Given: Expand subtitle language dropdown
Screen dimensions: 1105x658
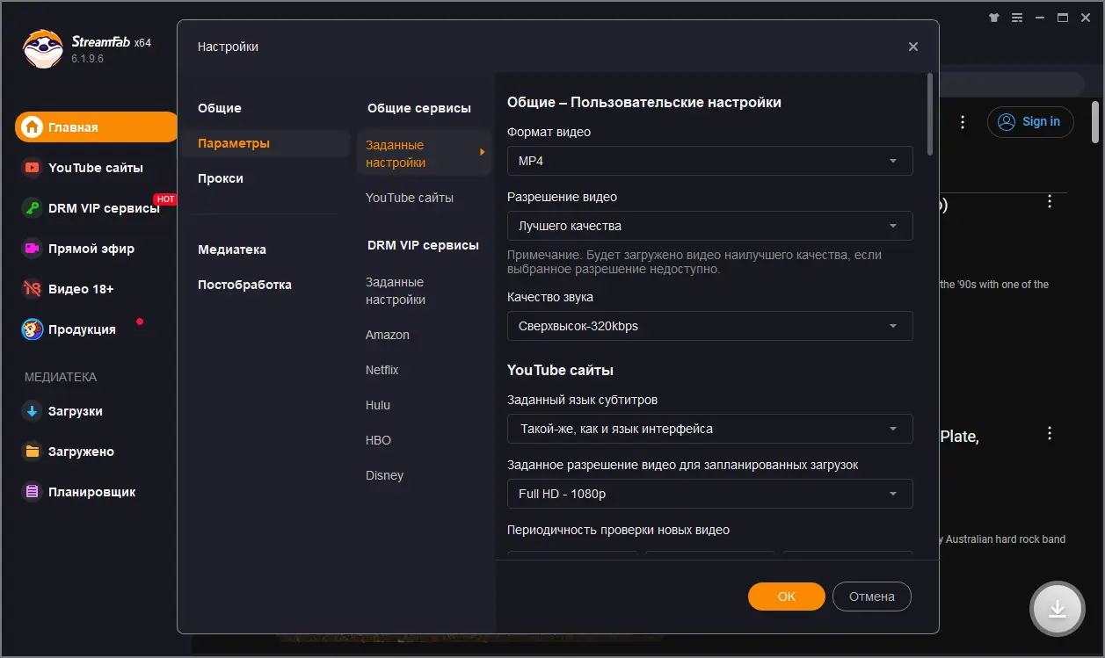Looking at the screenshot, I should [x=709, y=429].
